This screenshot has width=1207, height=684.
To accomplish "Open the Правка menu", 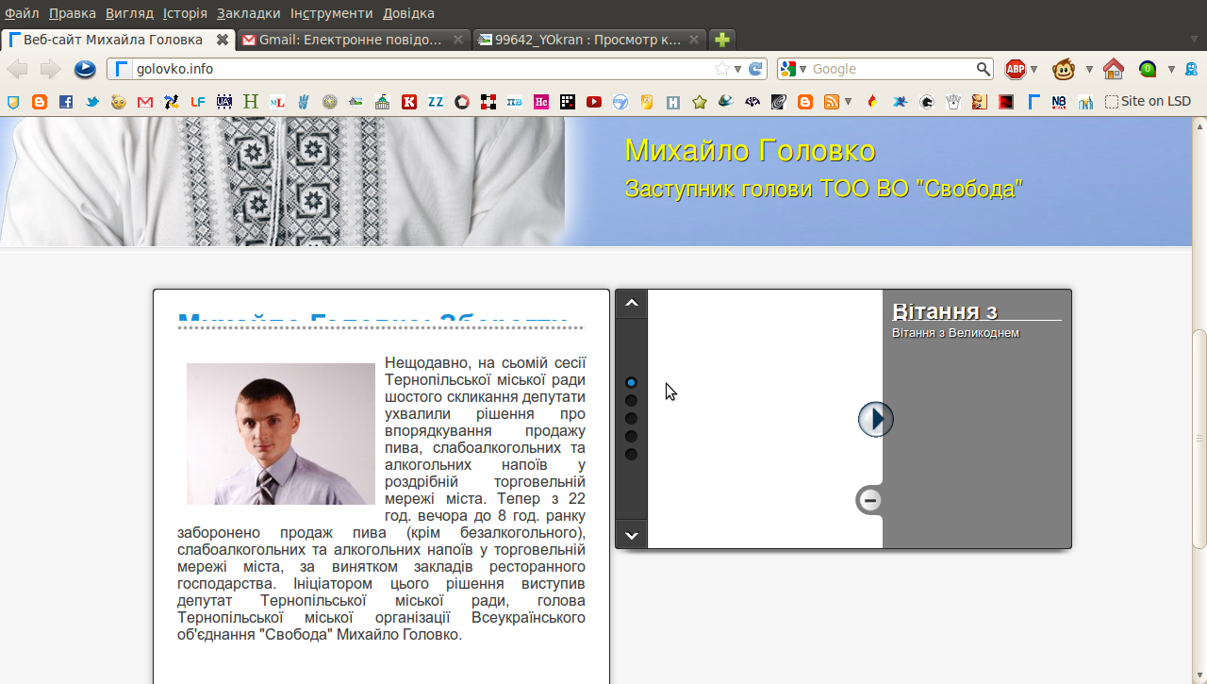I will 73,13.
